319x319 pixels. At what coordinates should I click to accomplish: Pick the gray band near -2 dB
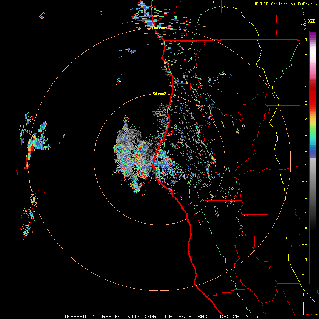(313, 182)
